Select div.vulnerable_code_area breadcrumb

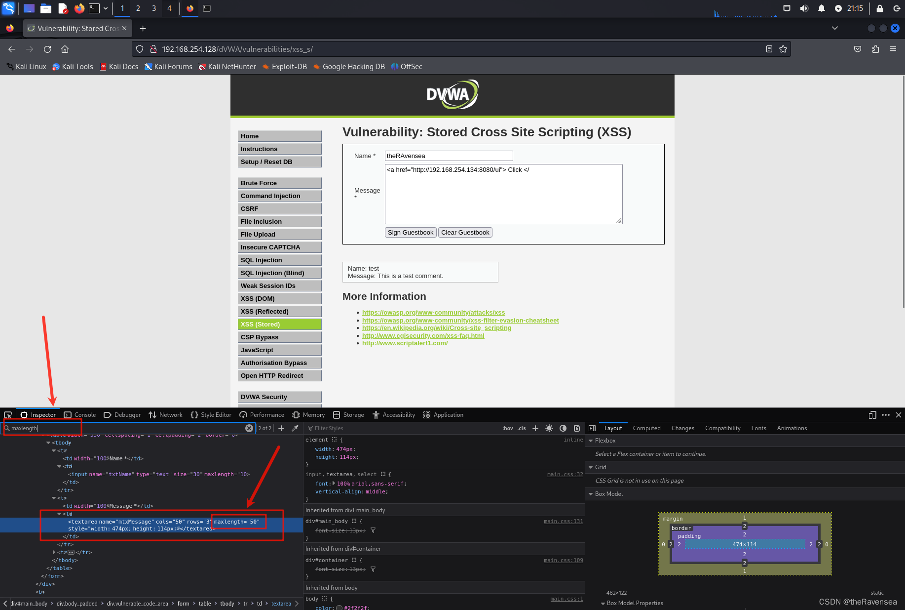tap(137, 604)
